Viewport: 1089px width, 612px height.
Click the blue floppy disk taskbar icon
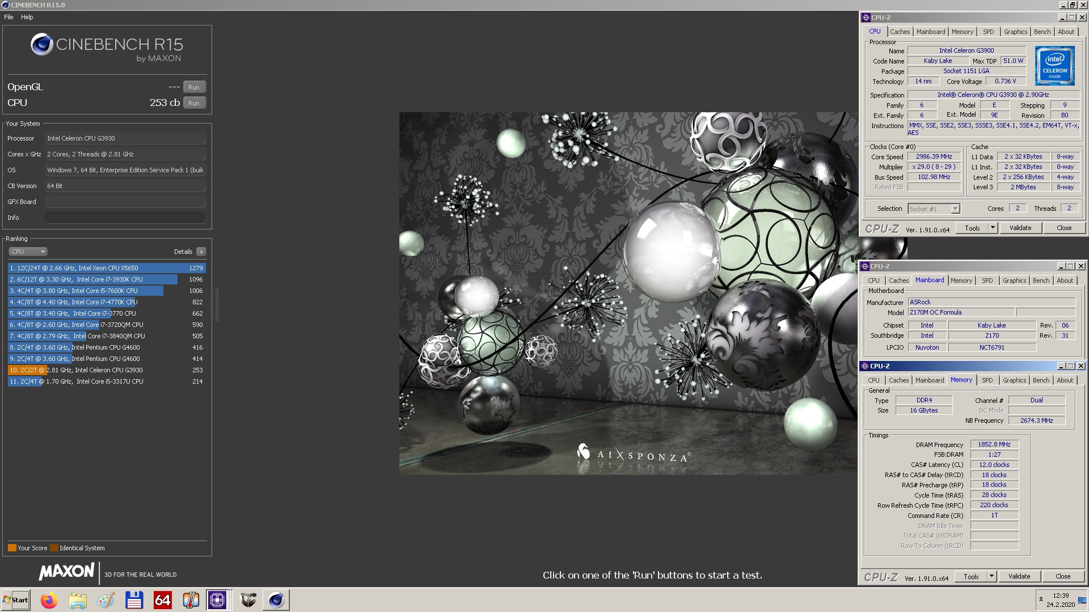point(134,600)
